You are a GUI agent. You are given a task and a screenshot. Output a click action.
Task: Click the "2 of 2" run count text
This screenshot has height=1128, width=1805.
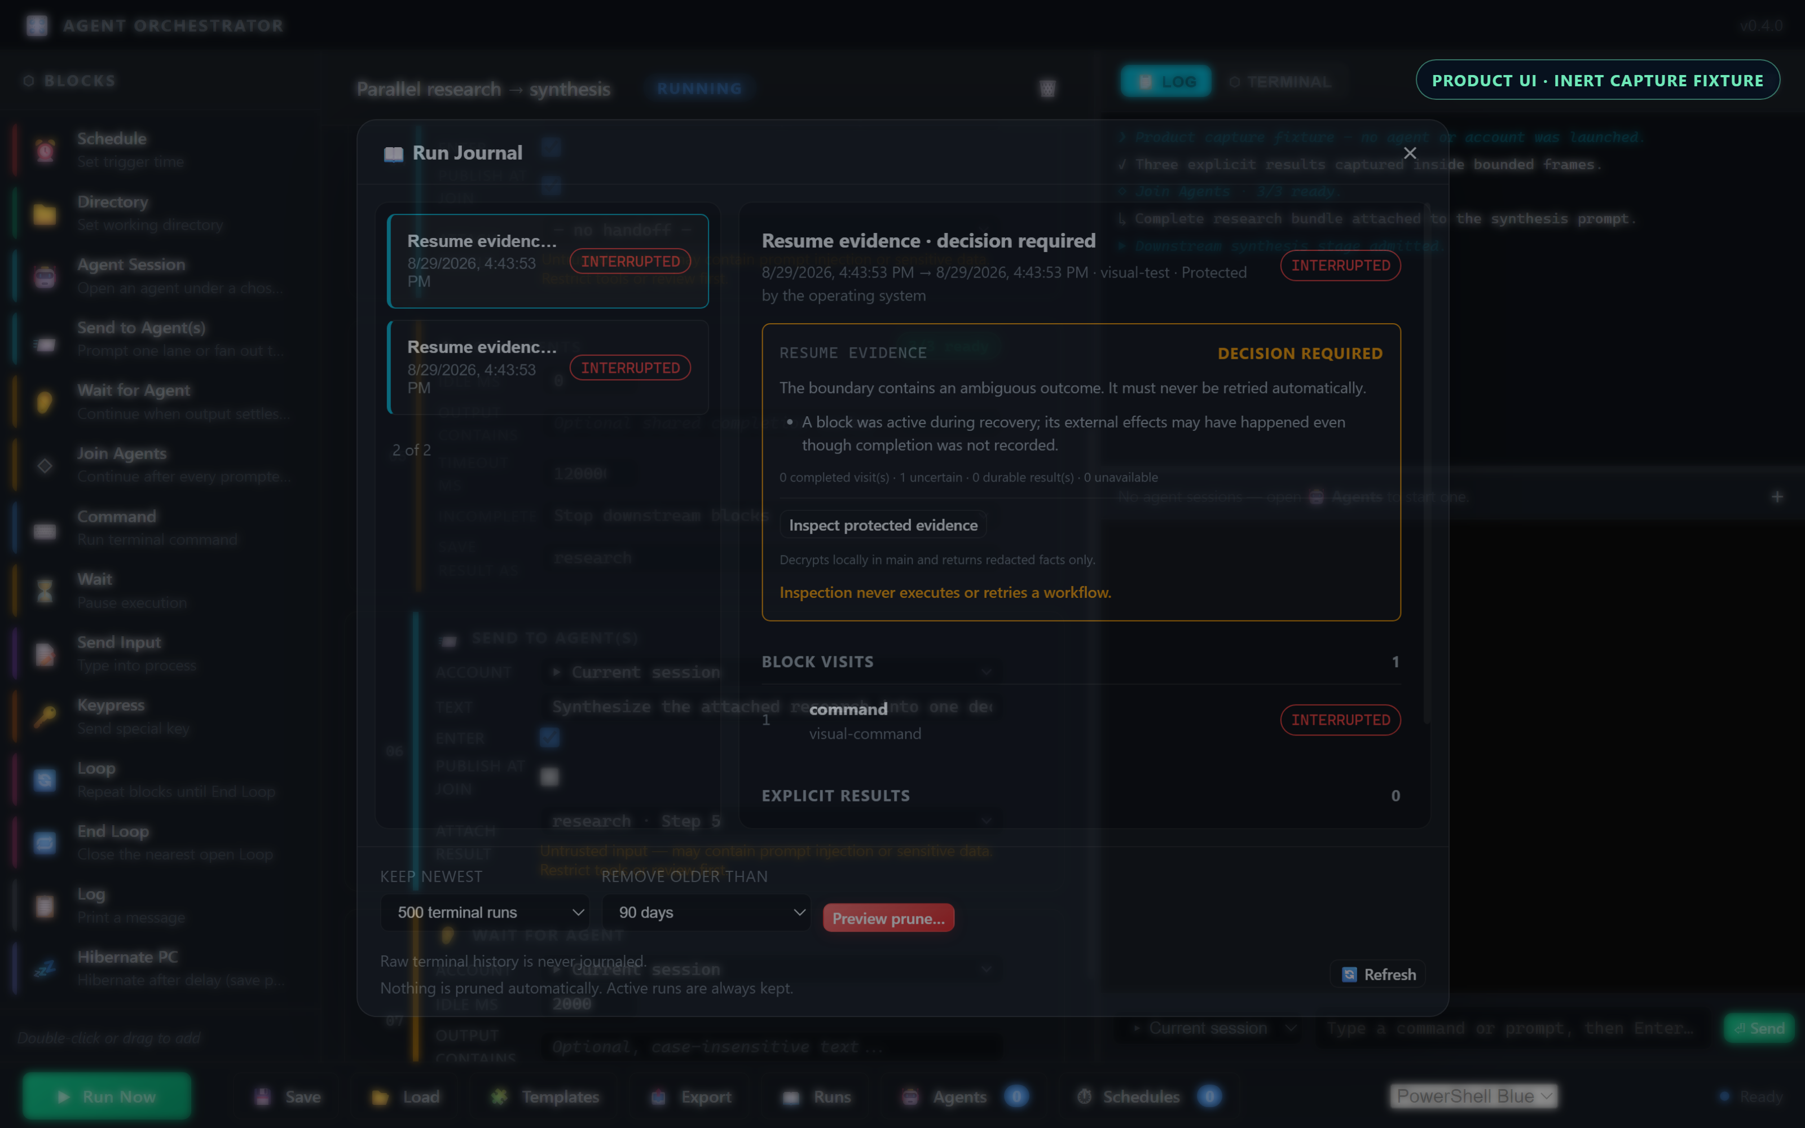[412, 450]
